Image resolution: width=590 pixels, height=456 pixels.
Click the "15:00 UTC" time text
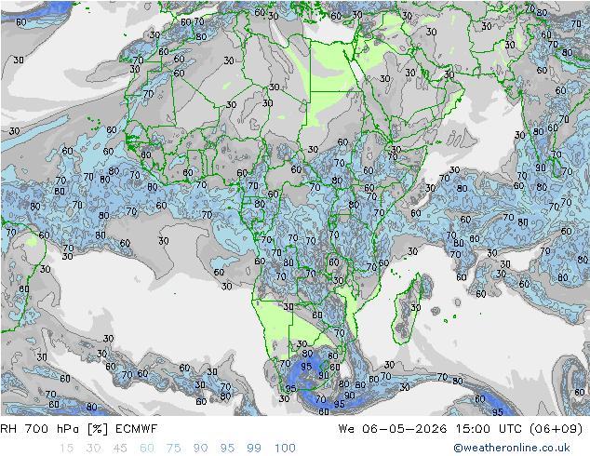[x=489, y=429]
